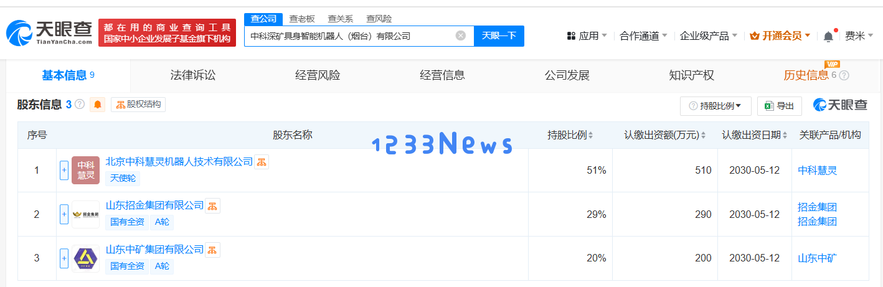Click the 国有全资 tag under 山东中矿集团

127,266
